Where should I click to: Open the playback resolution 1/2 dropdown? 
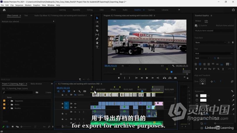(x=165, y=66)
